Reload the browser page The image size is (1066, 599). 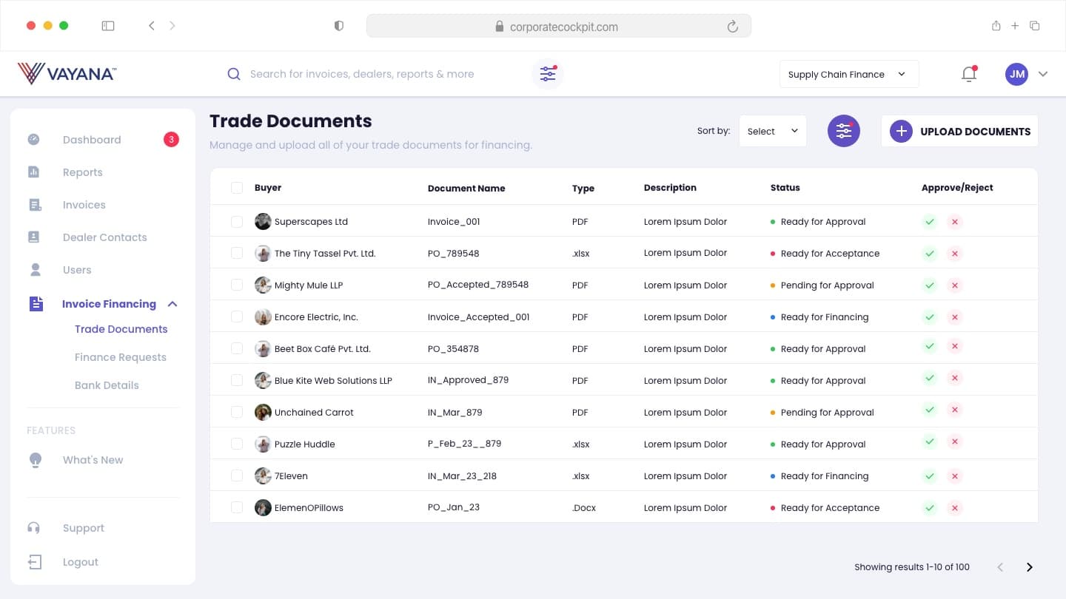(x=732, y=27)
